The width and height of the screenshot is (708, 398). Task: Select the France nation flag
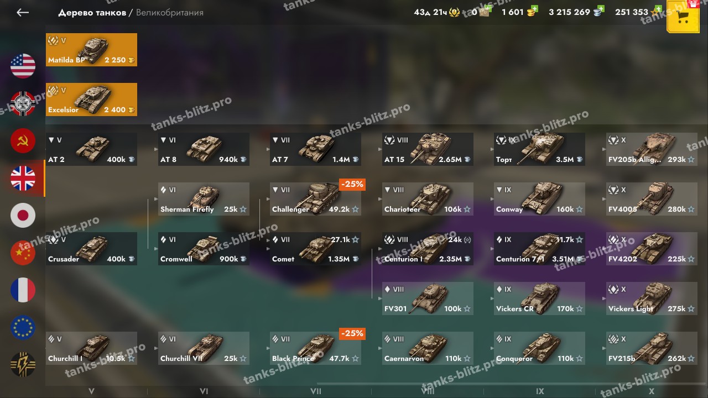pos(23,290)
